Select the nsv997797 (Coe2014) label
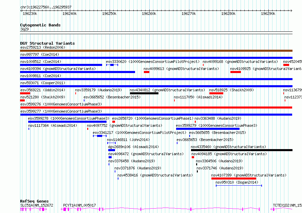The height and width of the screenshot is (213, 302). point(40,54)
